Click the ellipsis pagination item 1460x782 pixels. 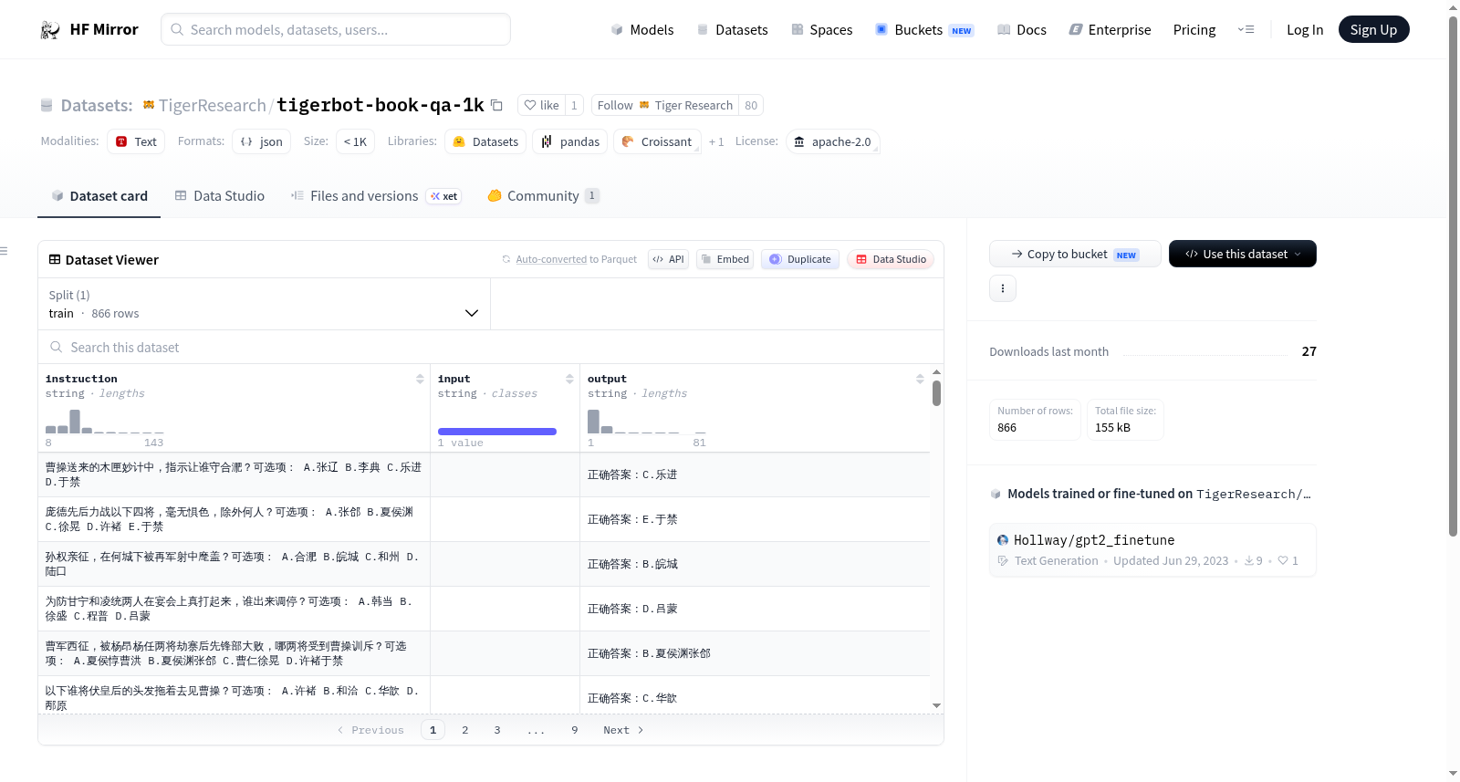pyautogui.click(x=537, y=730)
